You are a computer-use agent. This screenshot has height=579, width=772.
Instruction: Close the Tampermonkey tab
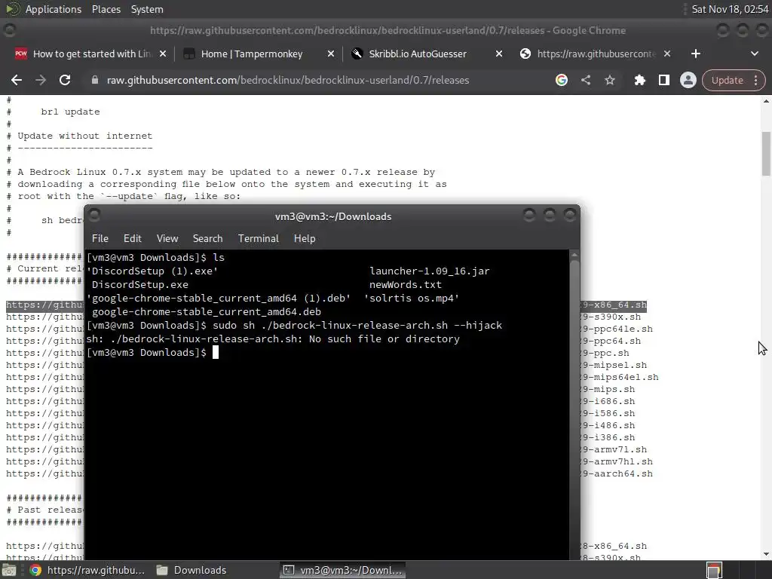click(331, 54)
